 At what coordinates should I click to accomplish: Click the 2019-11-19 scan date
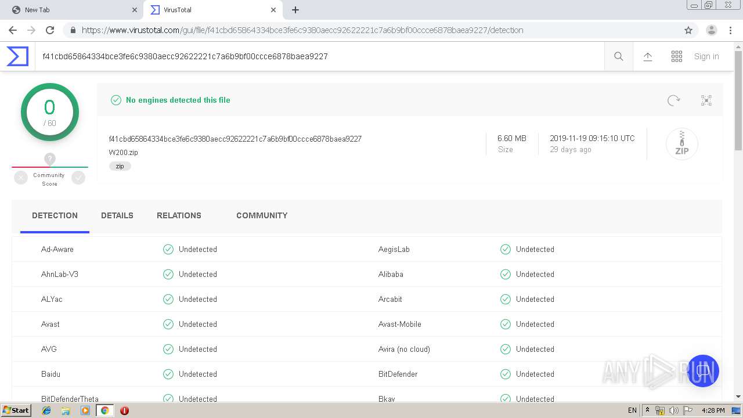592,138
